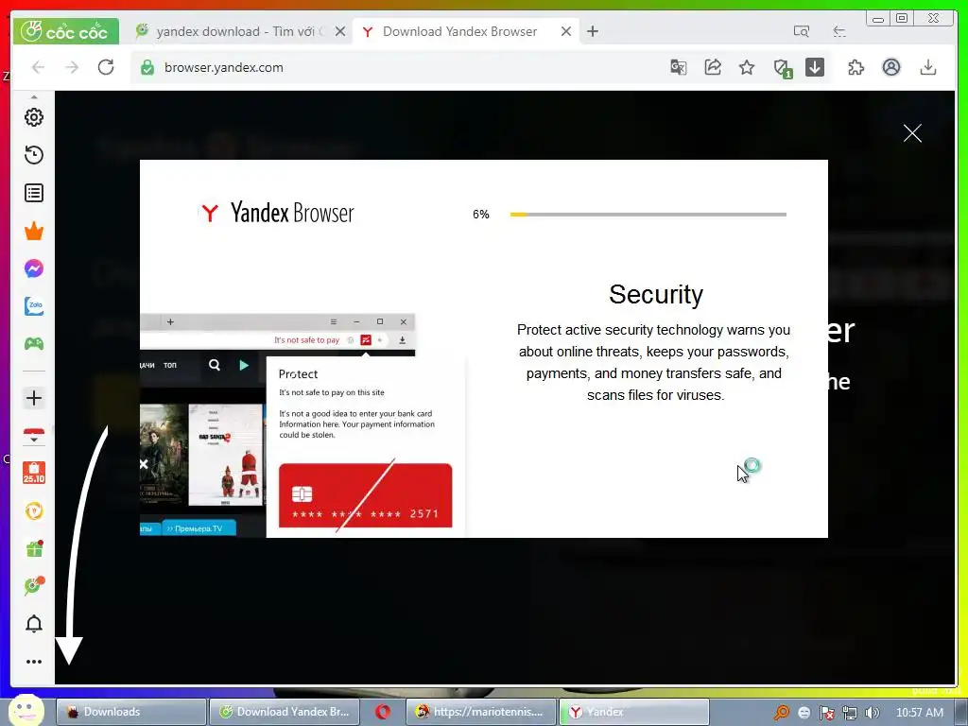Open the extensions puzzle icon

point(856,67)
